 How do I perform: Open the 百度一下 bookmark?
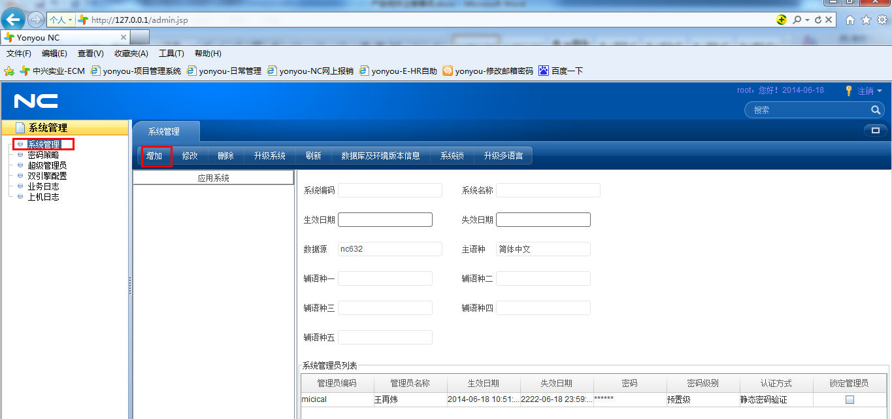[561, 71]
